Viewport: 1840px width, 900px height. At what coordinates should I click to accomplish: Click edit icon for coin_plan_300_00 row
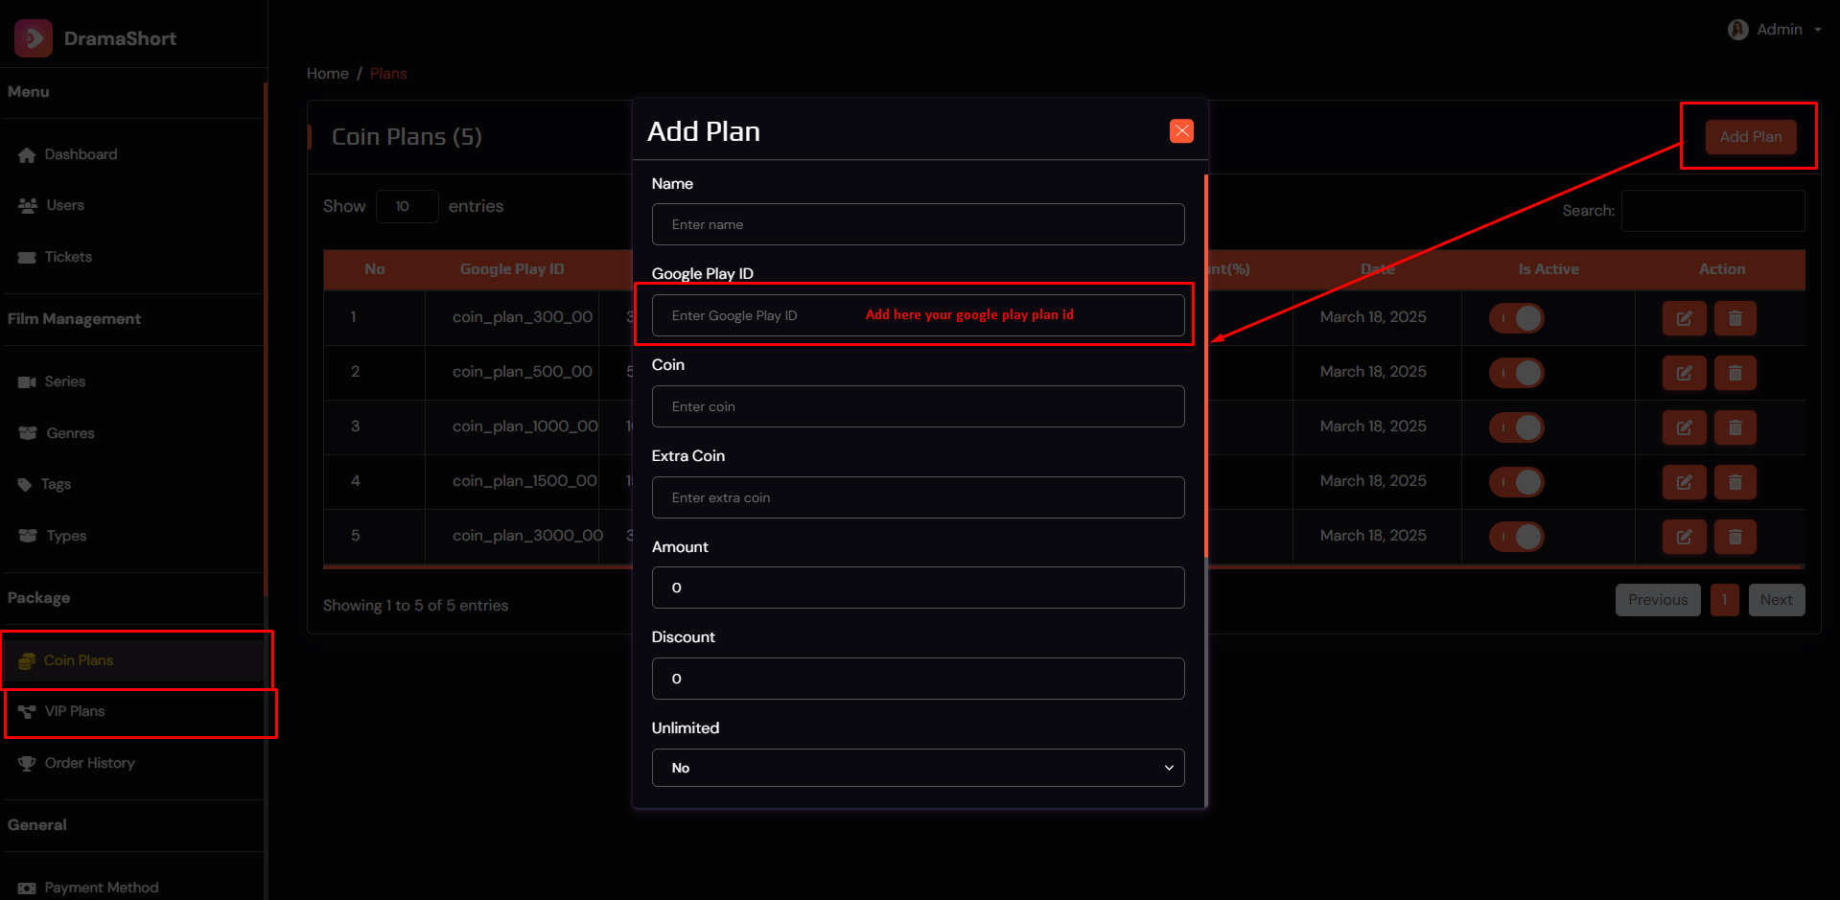(1684, 318)
